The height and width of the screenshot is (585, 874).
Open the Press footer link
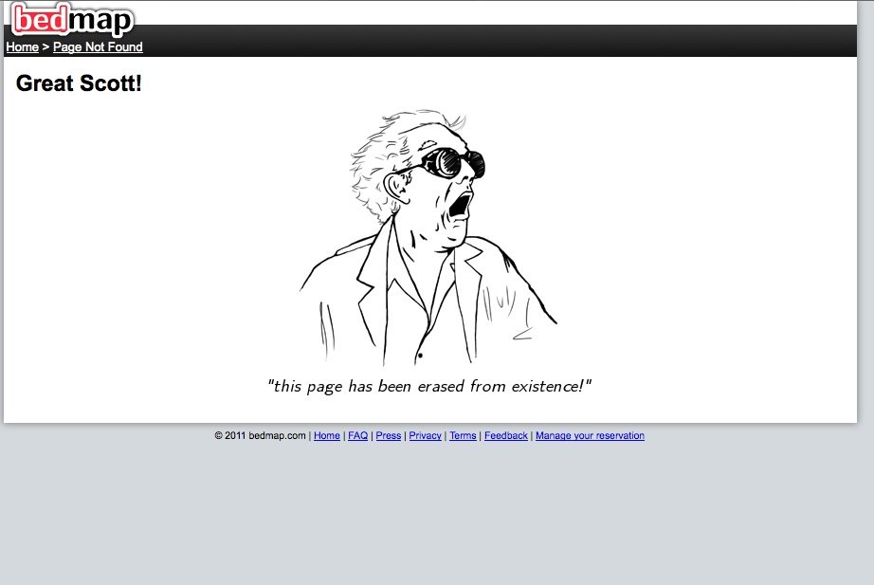tap(389, 435)
